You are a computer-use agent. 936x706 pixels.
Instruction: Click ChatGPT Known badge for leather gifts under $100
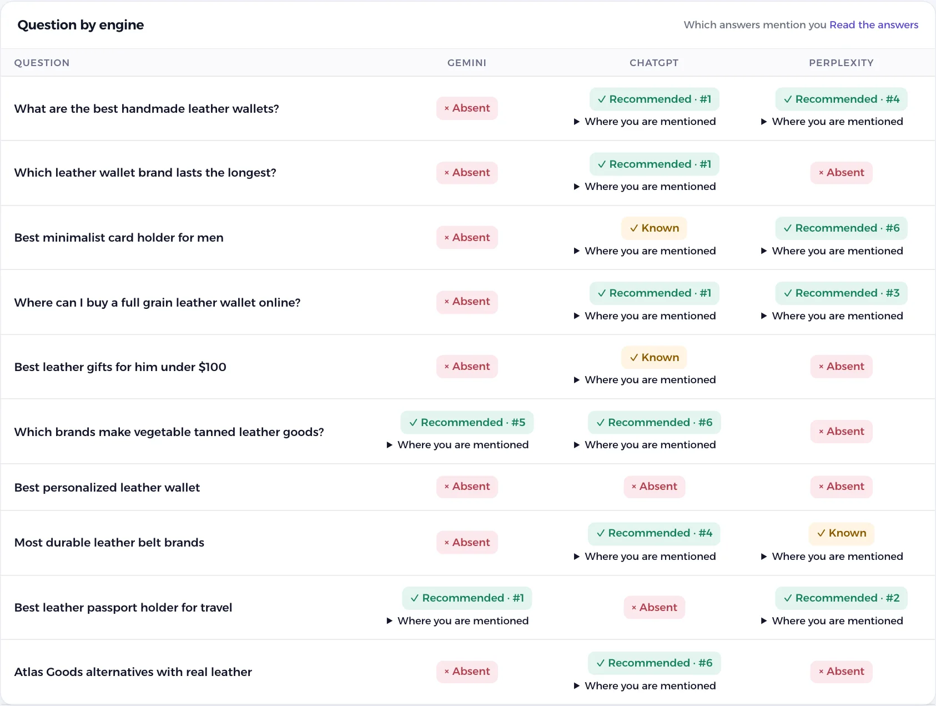(654, 357)
